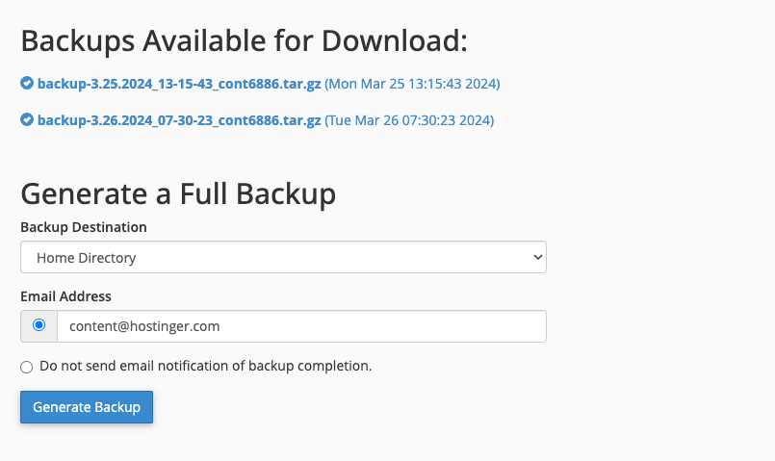Click the "Email Address" field label

click(x=65, y=296)
